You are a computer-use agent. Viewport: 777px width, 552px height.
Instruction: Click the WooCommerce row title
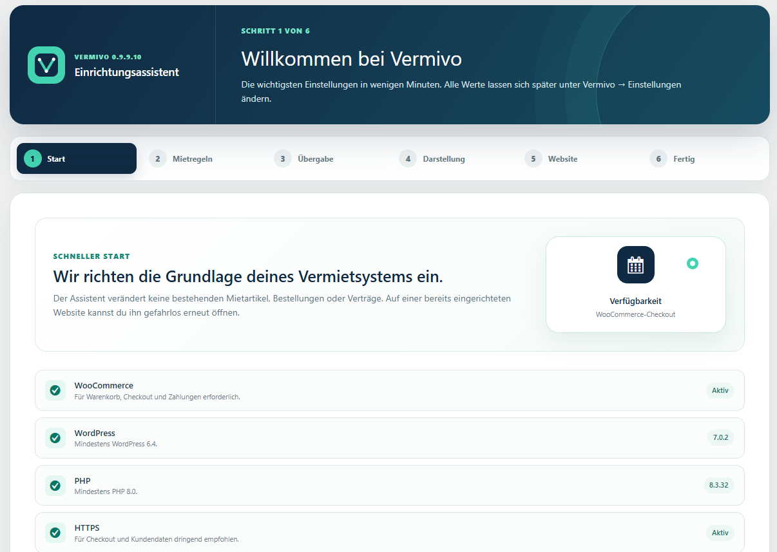point(104,386)
